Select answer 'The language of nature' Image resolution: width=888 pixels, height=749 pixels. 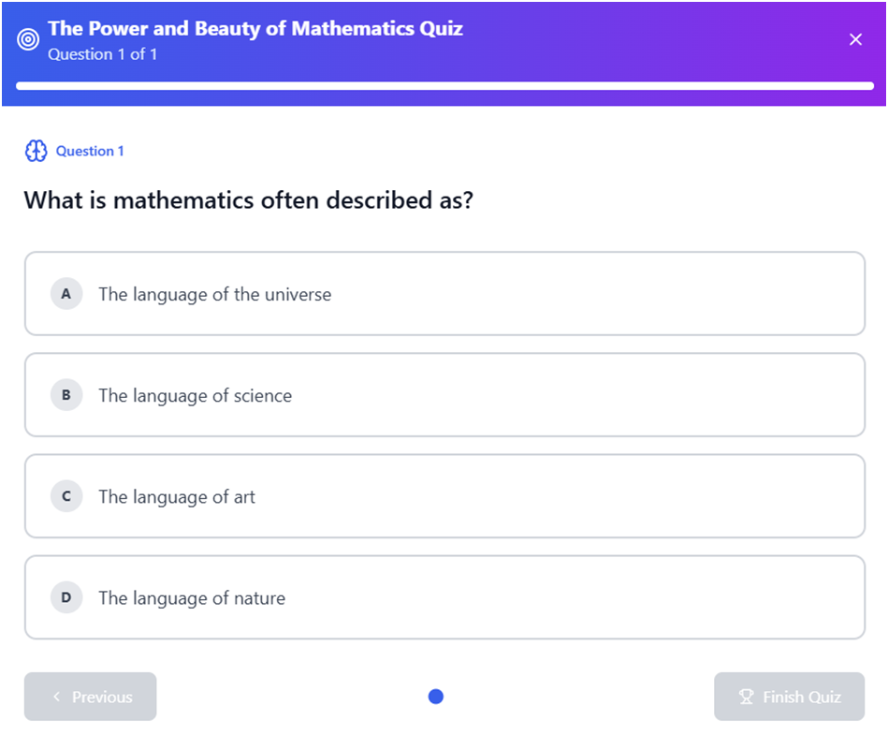point(444,597)
